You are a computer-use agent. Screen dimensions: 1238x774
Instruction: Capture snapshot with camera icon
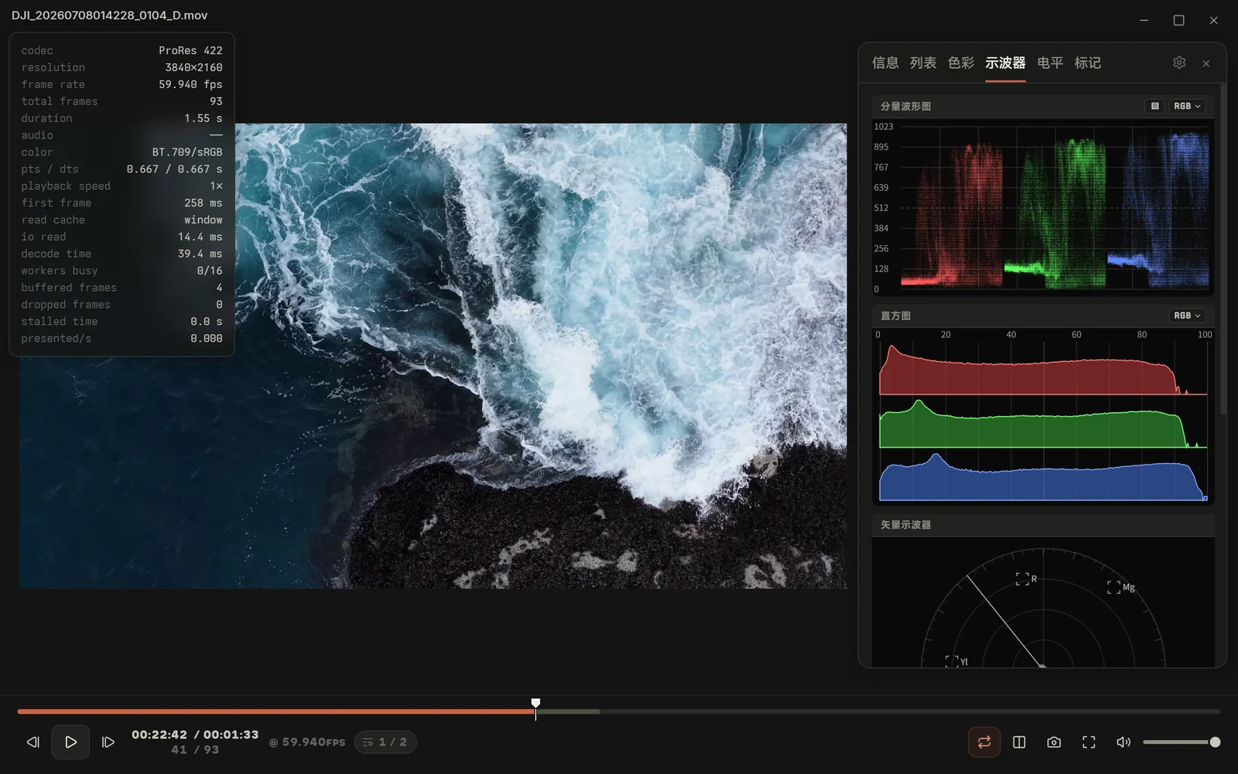tap(1054, 742)
